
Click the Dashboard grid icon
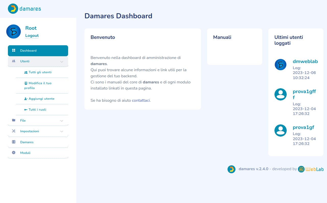click(x=14, y=50)
